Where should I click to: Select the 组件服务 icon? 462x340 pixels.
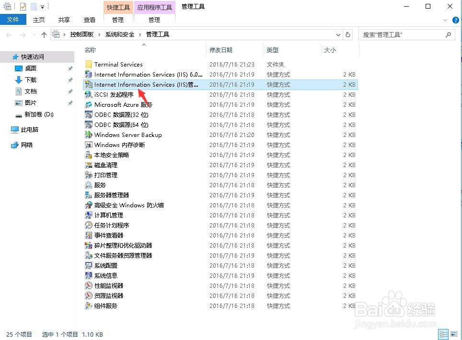tap(89, 306)
